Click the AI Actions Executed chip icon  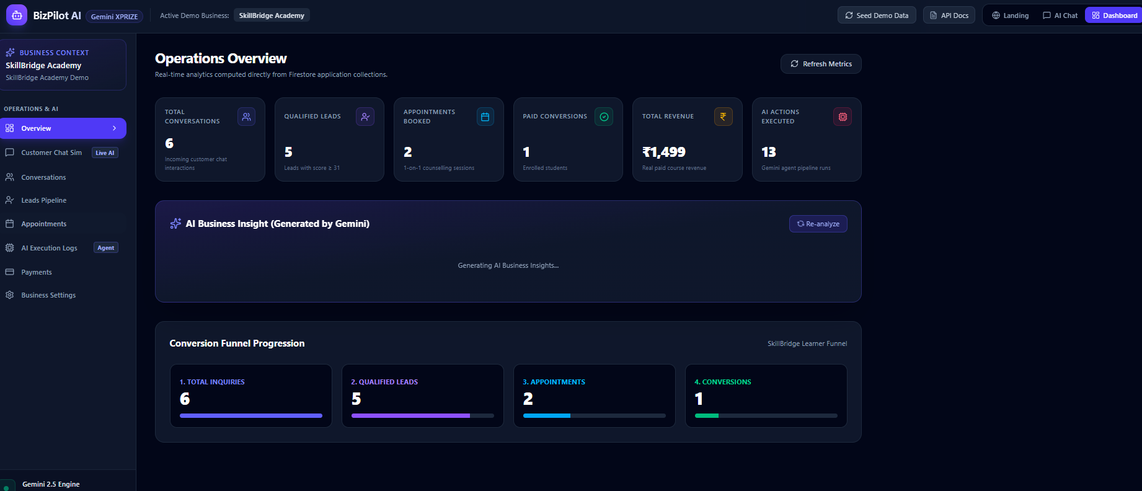pyautogui.click(x=843, y=117)
